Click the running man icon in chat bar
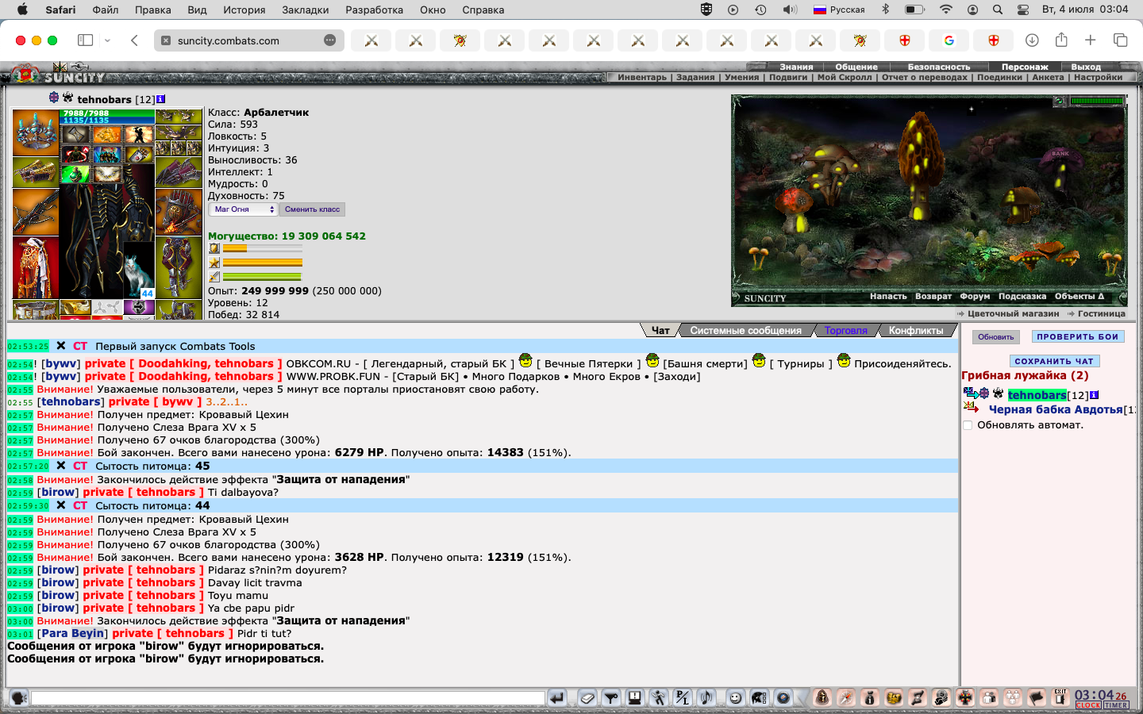The width and height of the screenshot is (1143, 714). (659, 698)
